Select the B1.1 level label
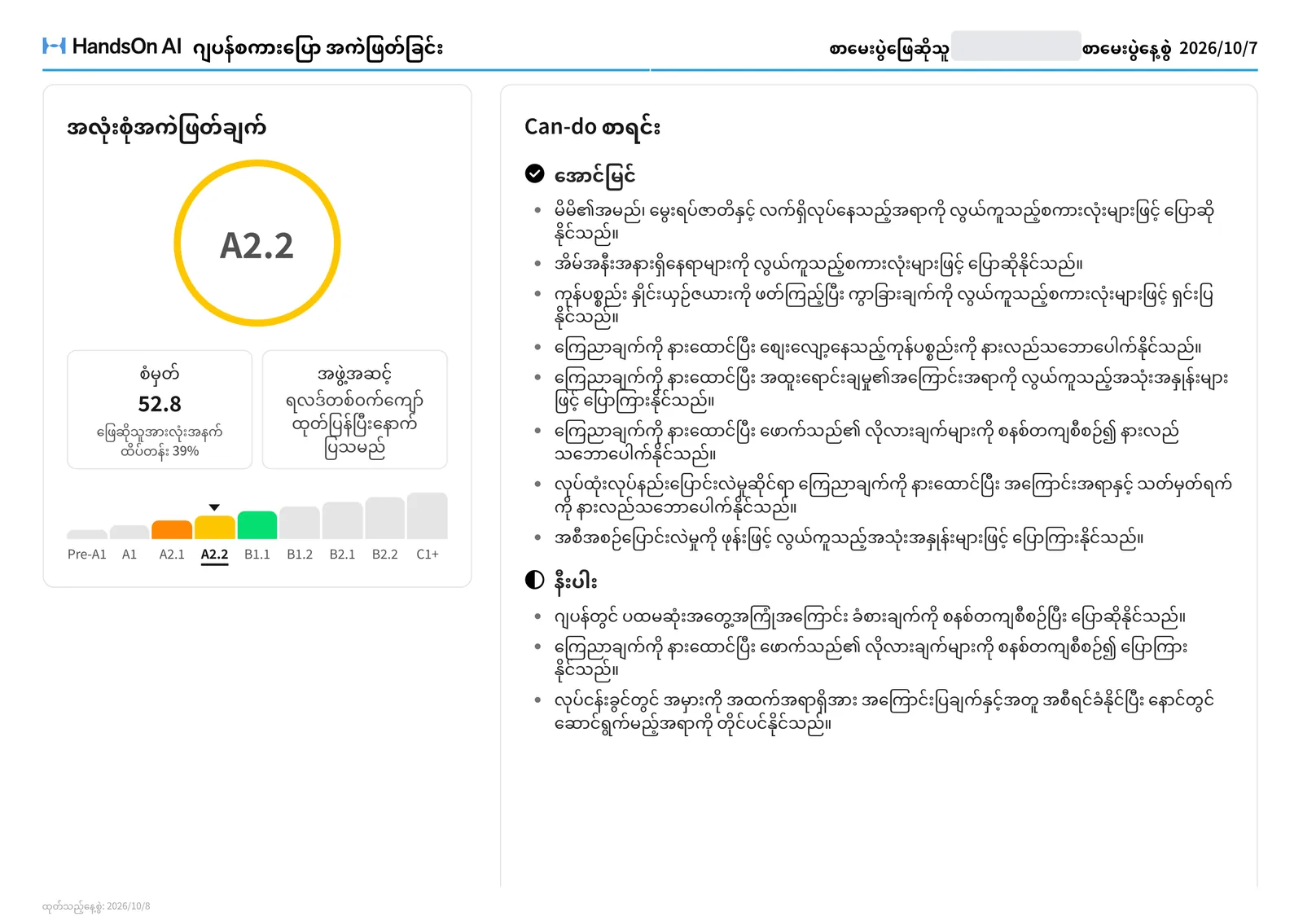 (257, 555)
